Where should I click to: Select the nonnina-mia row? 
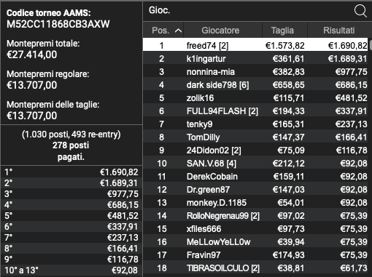(255, 72)
